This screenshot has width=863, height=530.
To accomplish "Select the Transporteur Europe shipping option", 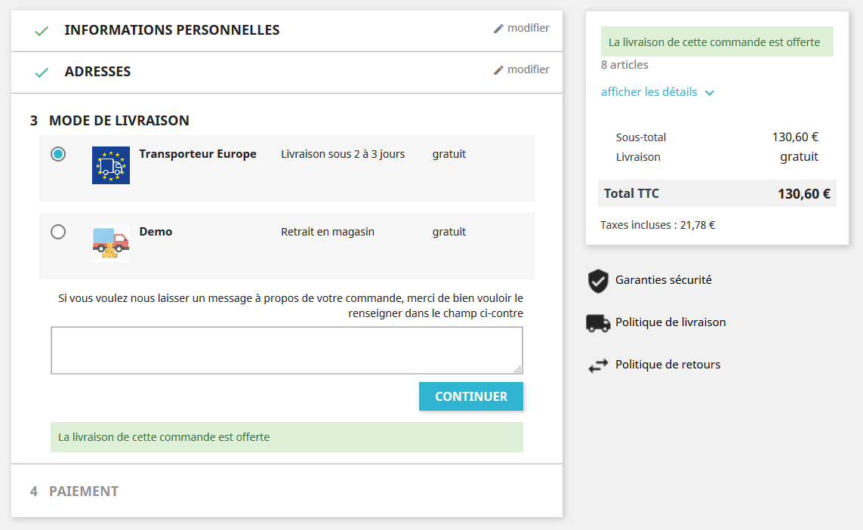I will (58, 154).
